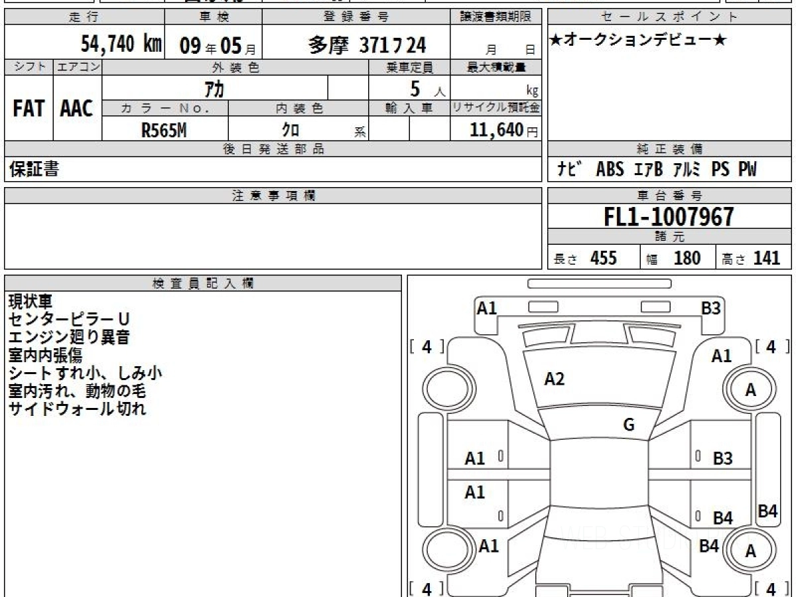Click the B3 mark at the front bumper corner

pyautogui.click(x=711, y=308)
